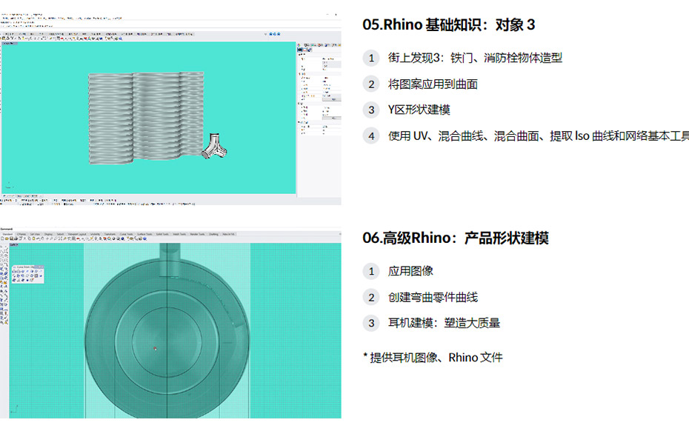The image size is (689, 431).
Task: Click number badge 3 beside "耳机建模"
Action: [371, 324]
